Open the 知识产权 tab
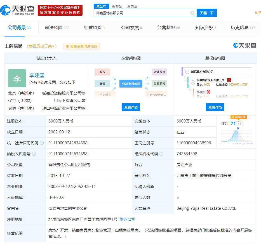Screen dimensions: 261x245 pos(206,28)
